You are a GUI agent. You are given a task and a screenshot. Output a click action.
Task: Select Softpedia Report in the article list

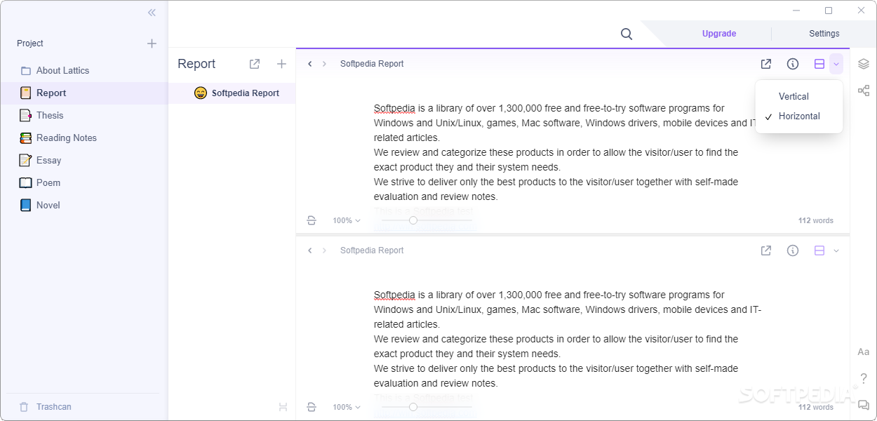232,93
